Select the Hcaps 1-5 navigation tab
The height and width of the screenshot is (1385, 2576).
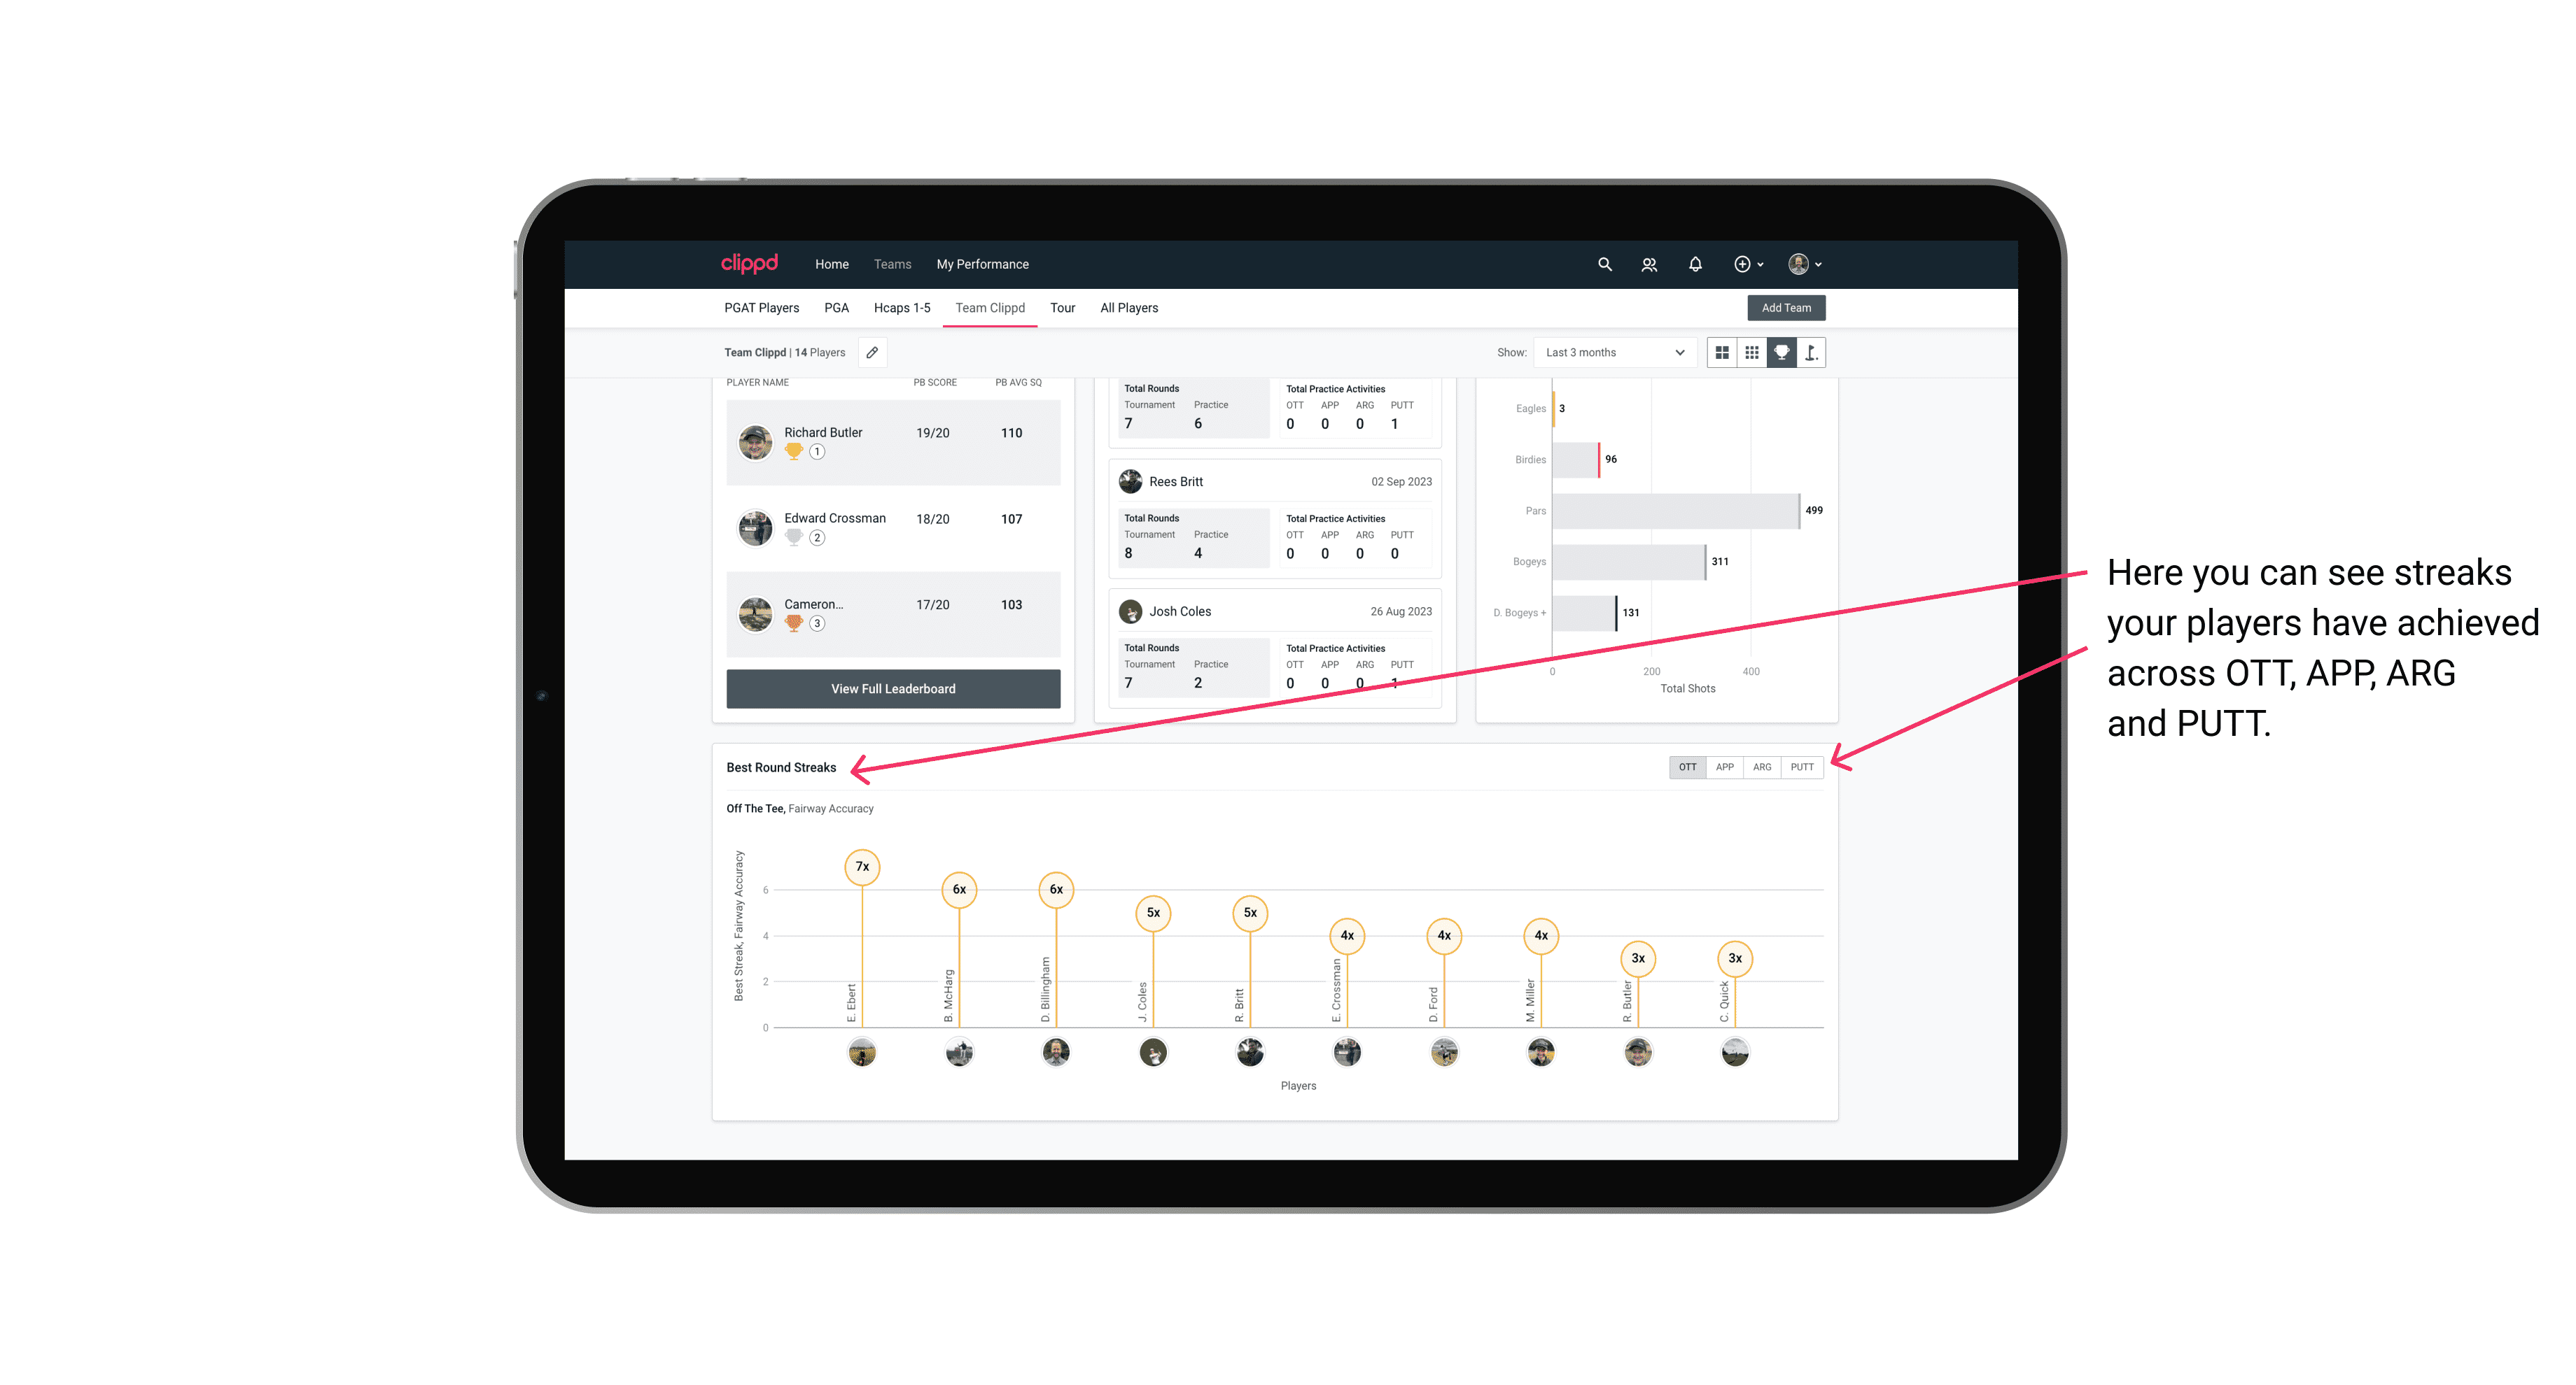[902, 307]
